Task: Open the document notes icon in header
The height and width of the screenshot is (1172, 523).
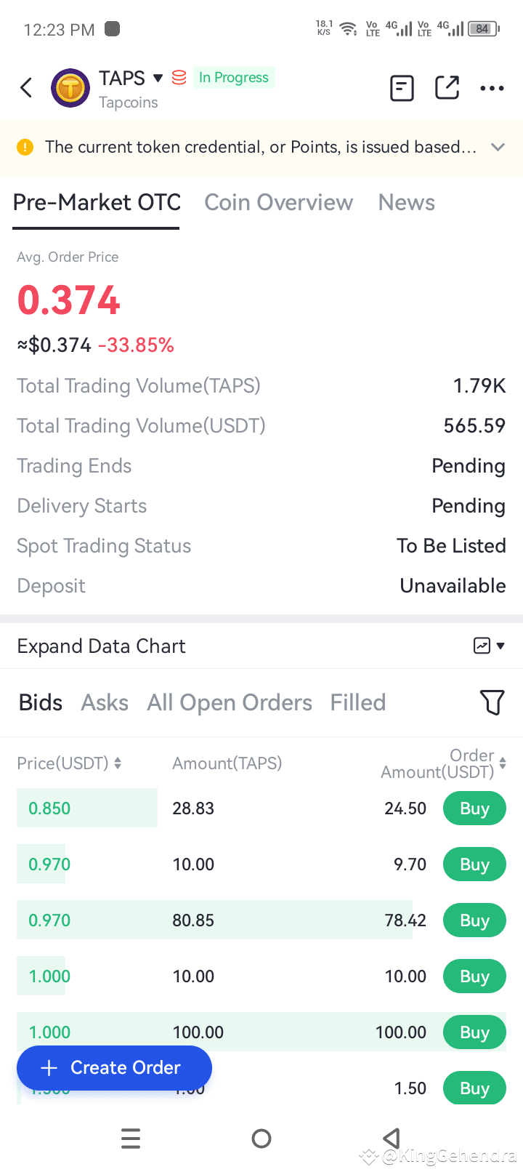Action: tap(402, 88)
